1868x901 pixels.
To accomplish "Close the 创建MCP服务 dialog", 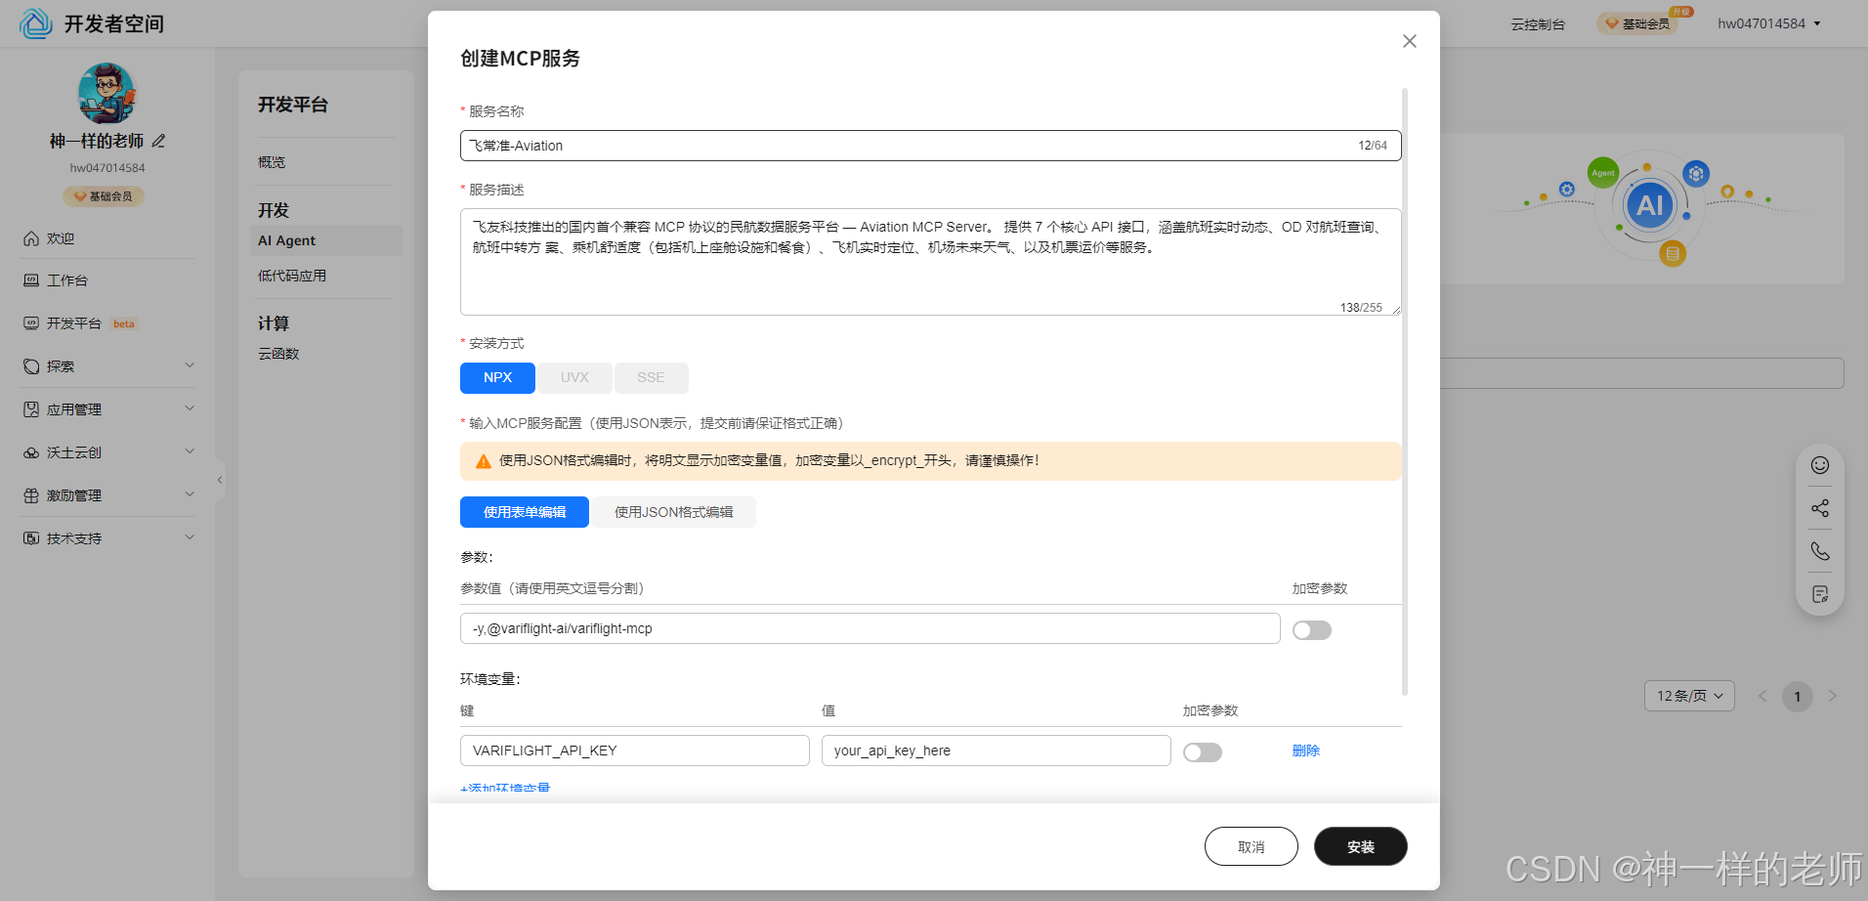I will [1410, 41].
